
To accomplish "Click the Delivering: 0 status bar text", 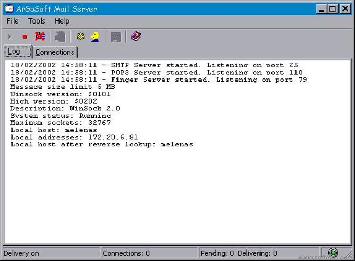I will pos(257,253).
